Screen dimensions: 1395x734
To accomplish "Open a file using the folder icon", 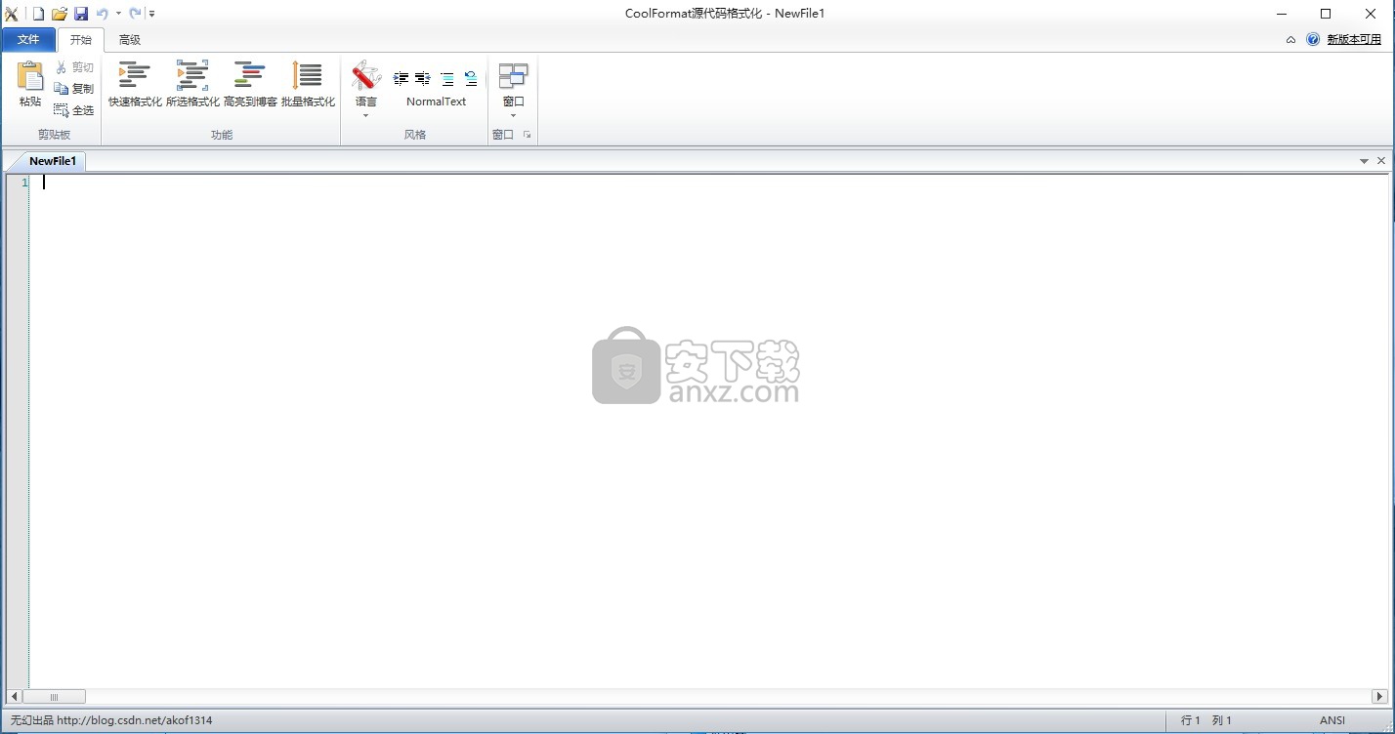I will pyautogui.click(x=60, y=14).
